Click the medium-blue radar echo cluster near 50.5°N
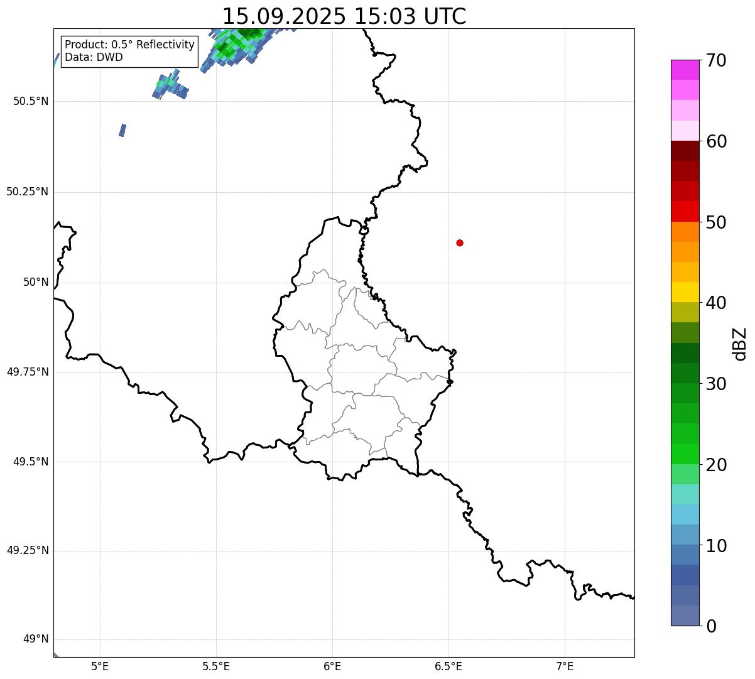The height and width of the screenshot is (679, 755). click(x=170, y=87)
